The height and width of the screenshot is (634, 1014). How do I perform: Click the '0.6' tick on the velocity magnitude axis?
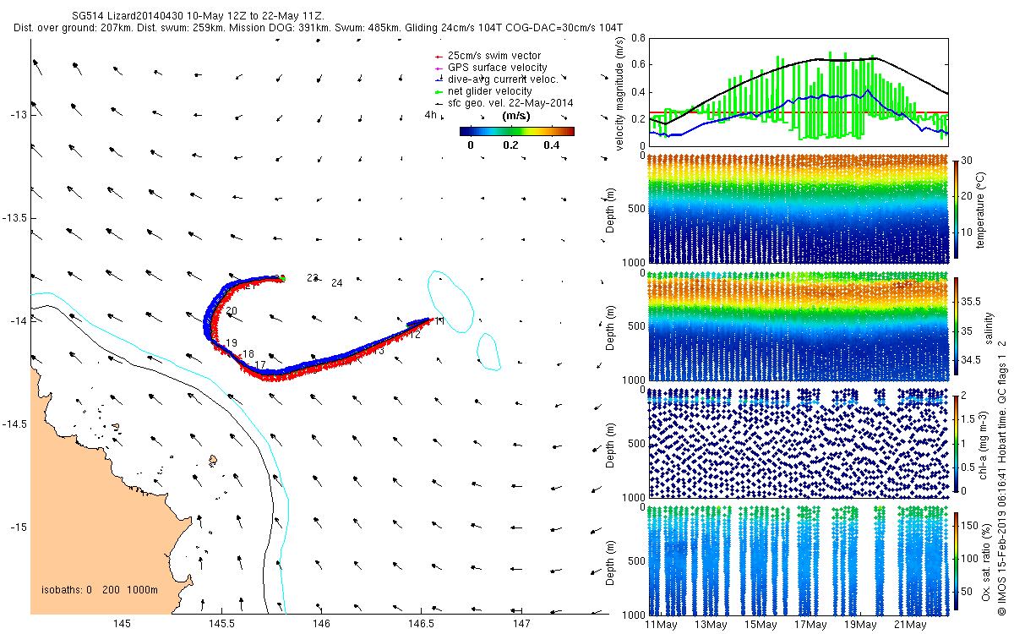(x=637, y=65)
